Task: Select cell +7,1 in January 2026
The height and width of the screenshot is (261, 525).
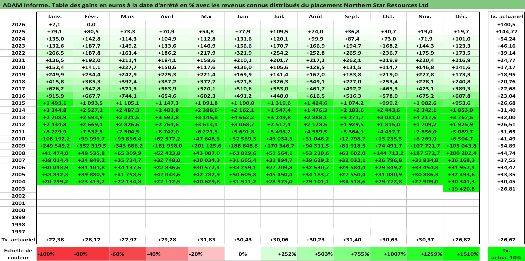Action: click(55, 24)
